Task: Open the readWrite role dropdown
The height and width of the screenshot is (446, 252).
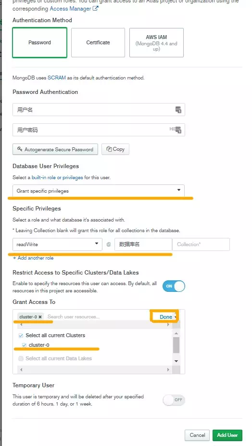Action: [x=57, y=244]
